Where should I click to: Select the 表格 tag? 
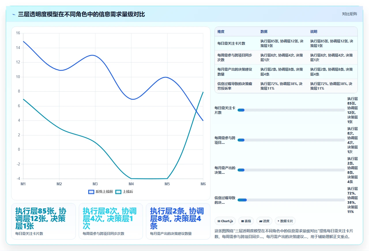pos(246,221)
